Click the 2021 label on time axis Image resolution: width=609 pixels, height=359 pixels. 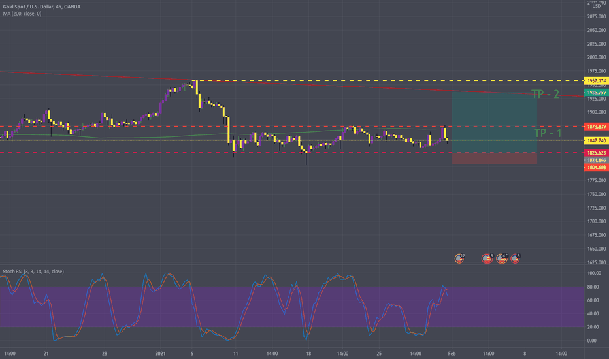tap(160, 354)
